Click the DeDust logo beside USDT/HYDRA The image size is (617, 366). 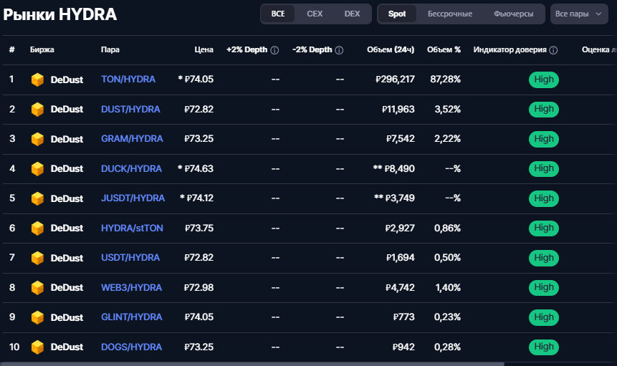pos(37,258)
